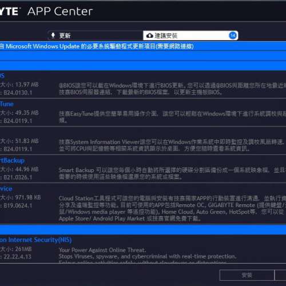Click version B24.0119.1 under 51.83 MB
Viewport: 286px width, 286px height.
(x=18, y=149)
